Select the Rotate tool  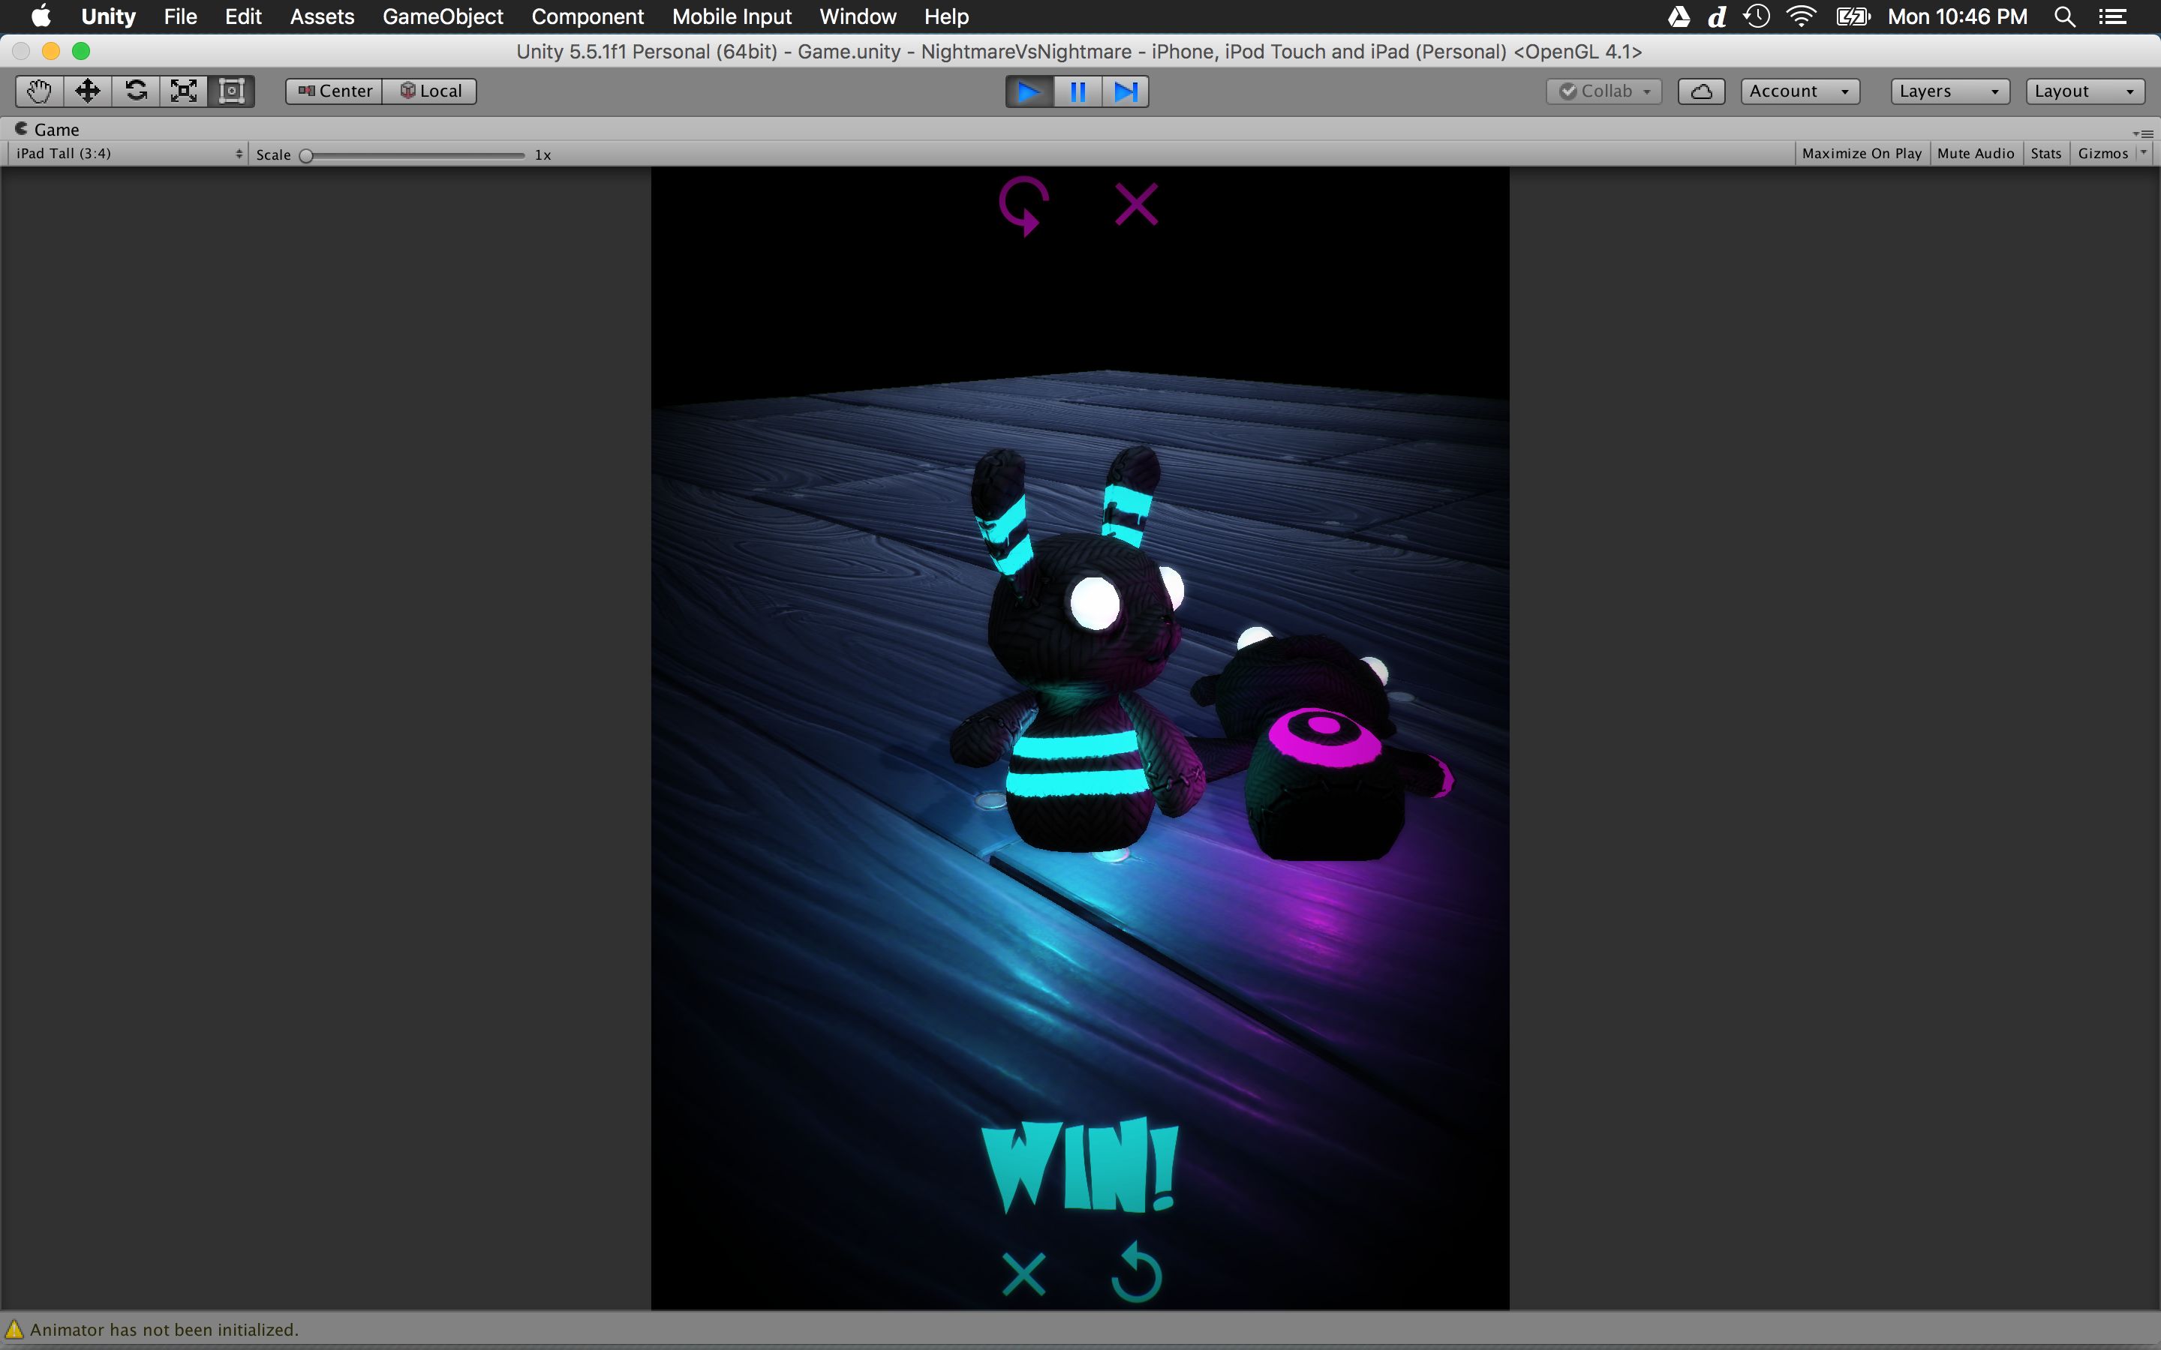click(136, 91)
